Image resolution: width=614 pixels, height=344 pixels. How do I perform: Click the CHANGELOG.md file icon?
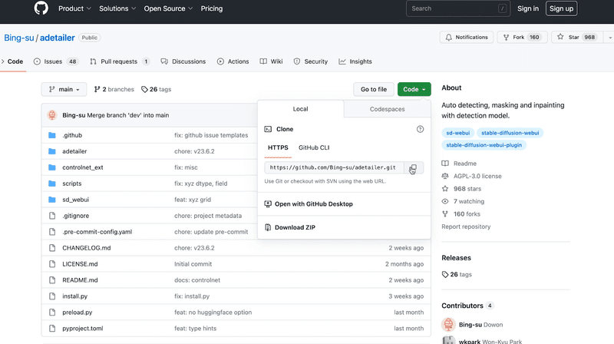point(52,247)
